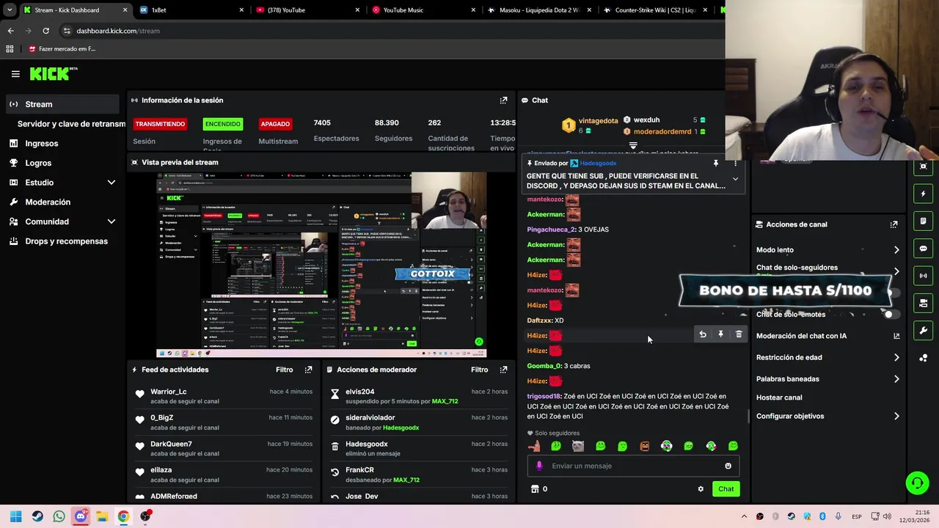Switch to the 1xBet browser tab
The image size is (939, 528).
coord(191,10)
